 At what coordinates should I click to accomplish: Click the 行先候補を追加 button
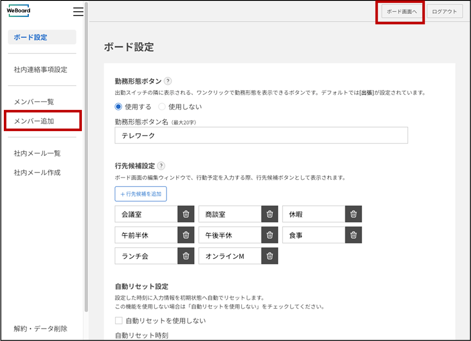coord(140,193)
